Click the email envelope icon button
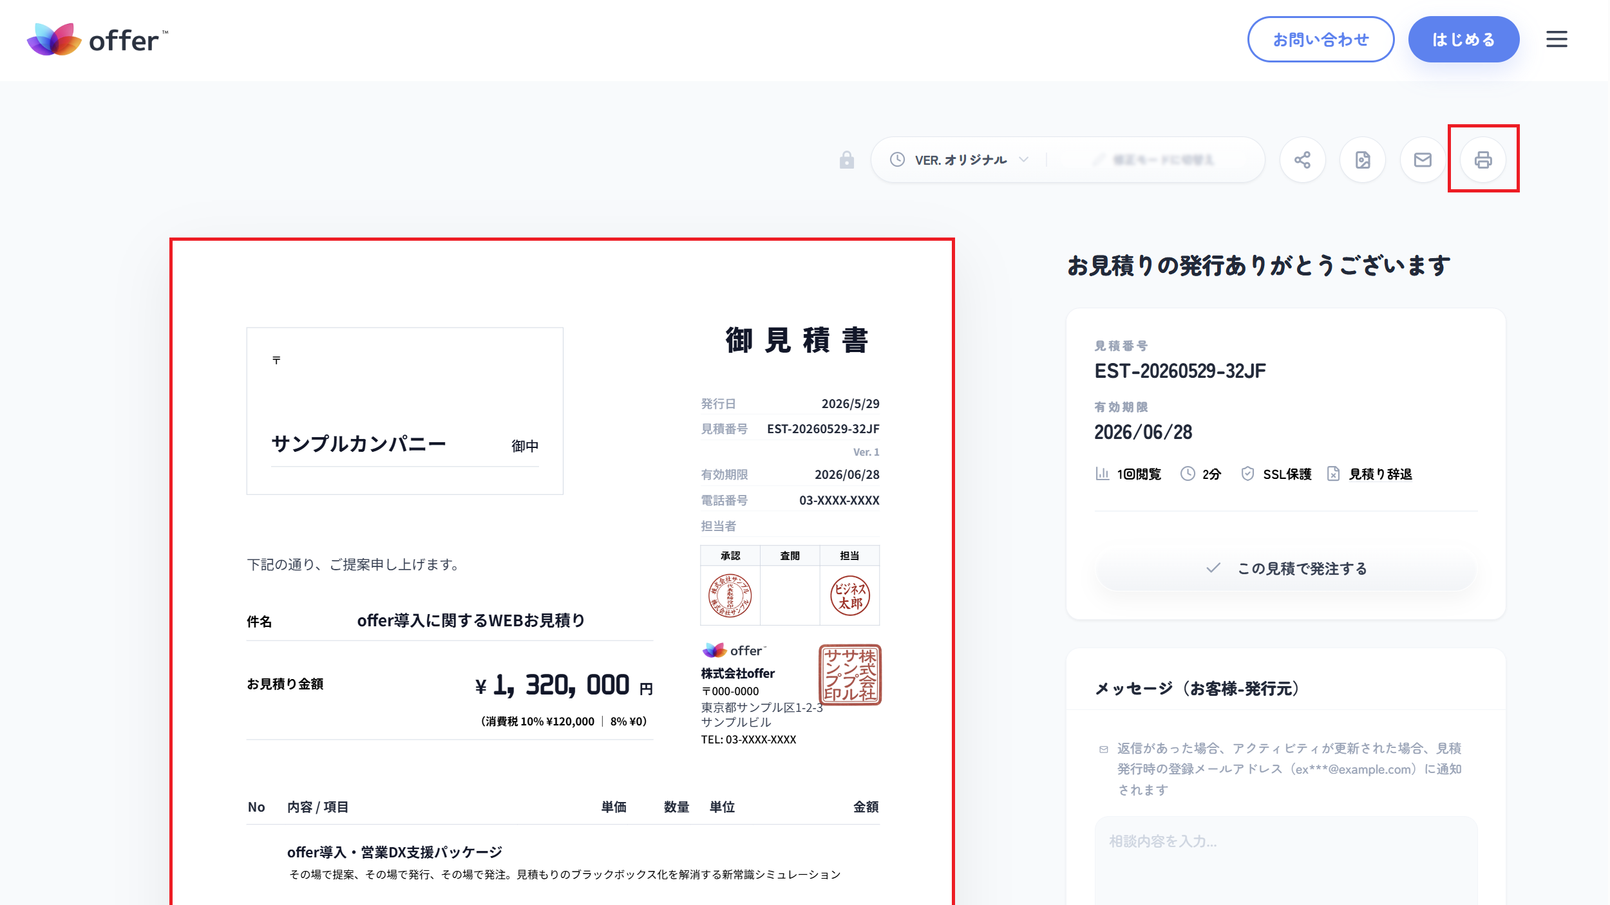The width and height of the screenshot is (1610, 905). point(1423,160)
